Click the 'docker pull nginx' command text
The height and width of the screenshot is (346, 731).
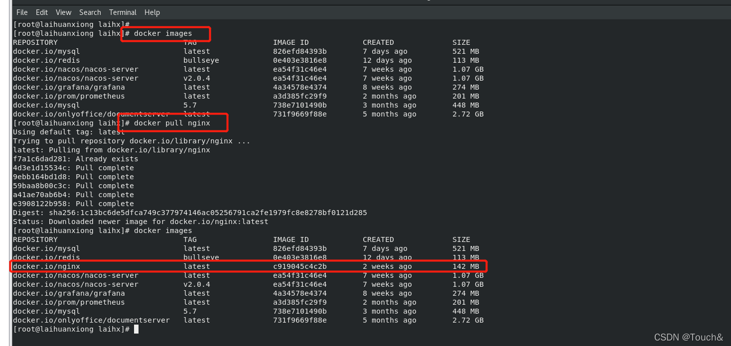(x=172, y=123)
